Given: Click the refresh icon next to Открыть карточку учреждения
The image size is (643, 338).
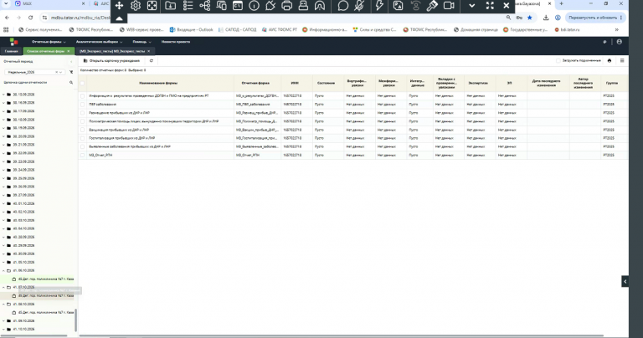Looking at the screenshot, I should [x=152, y=60].
